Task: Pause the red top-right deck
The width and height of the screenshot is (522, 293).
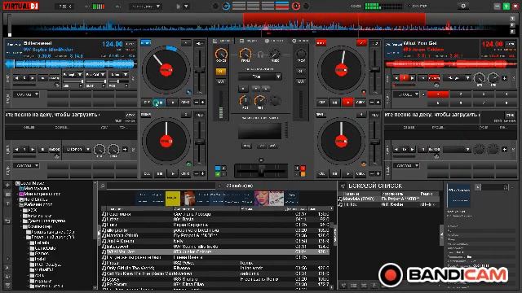Action: click(x=334, y=103)
